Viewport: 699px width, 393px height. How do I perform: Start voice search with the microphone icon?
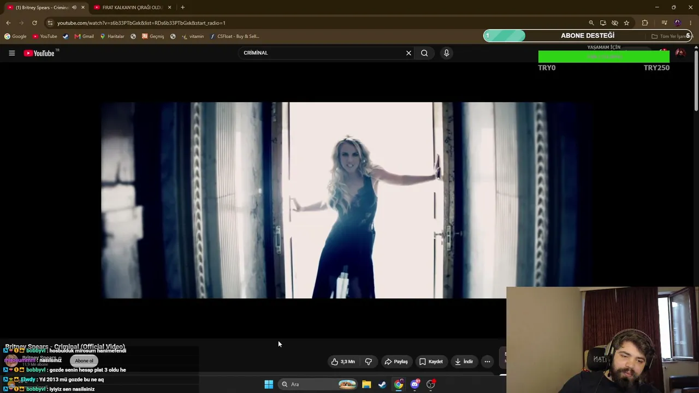(446, 53)
